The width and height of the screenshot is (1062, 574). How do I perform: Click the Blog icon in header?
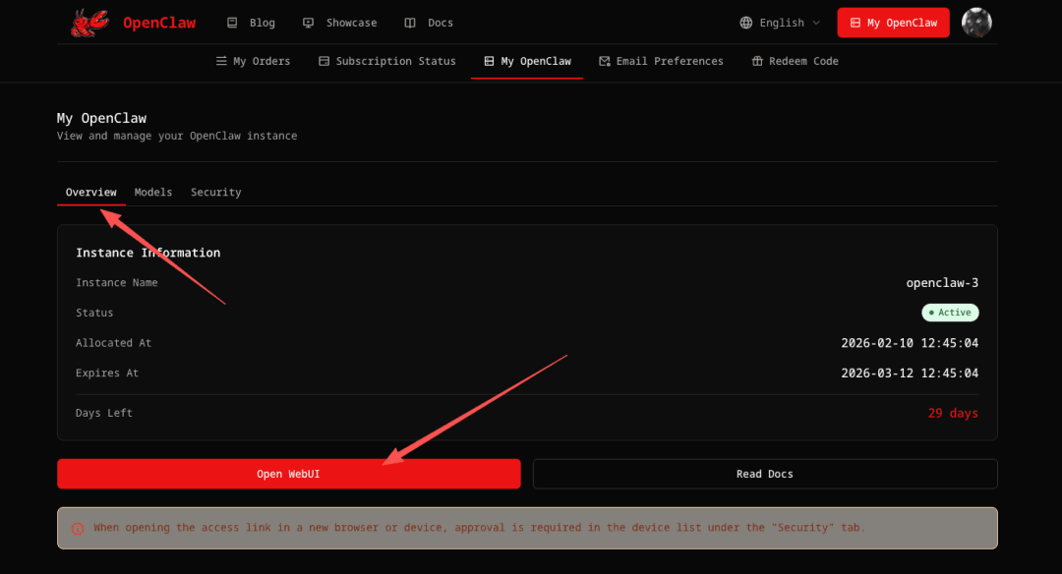(x=232, y=23)
